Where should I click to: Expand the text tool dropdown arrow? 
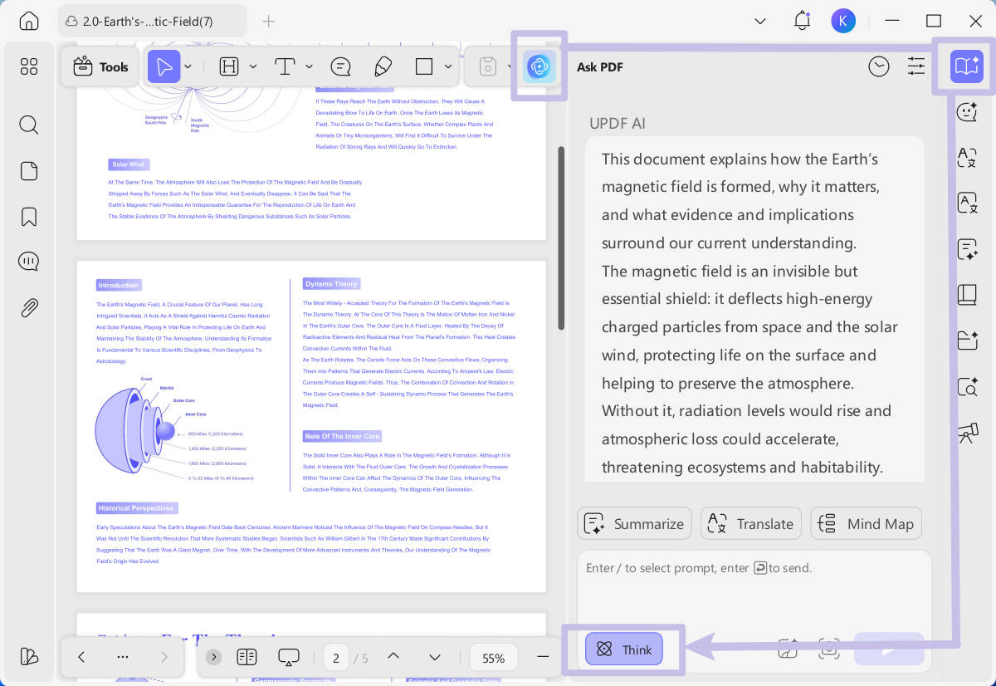tap(309, 66)
